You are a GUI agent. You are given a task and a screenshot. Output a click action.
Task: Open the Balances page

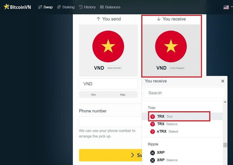click(110, 7)
